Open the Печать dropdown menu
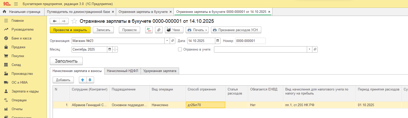Screen dimensions: 408x118 [x=197, y=30]
